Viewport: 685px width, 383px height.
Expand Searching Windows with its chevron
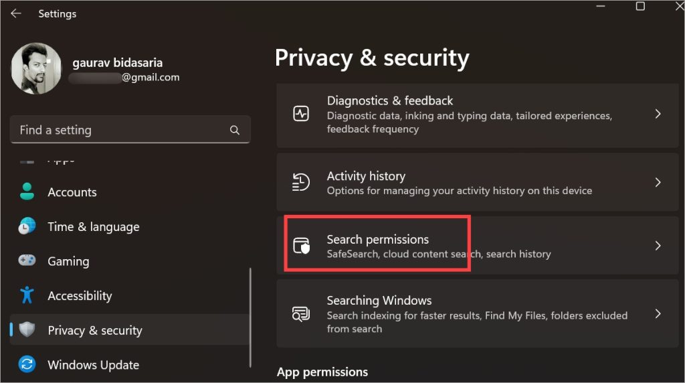658,314
